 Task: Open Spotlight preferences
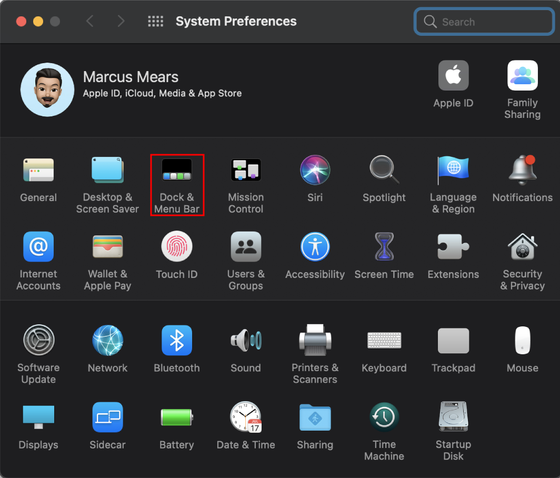384,170
